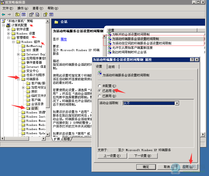
Task: Select the 会话目录 tree item
Action: tap(37, 104)
